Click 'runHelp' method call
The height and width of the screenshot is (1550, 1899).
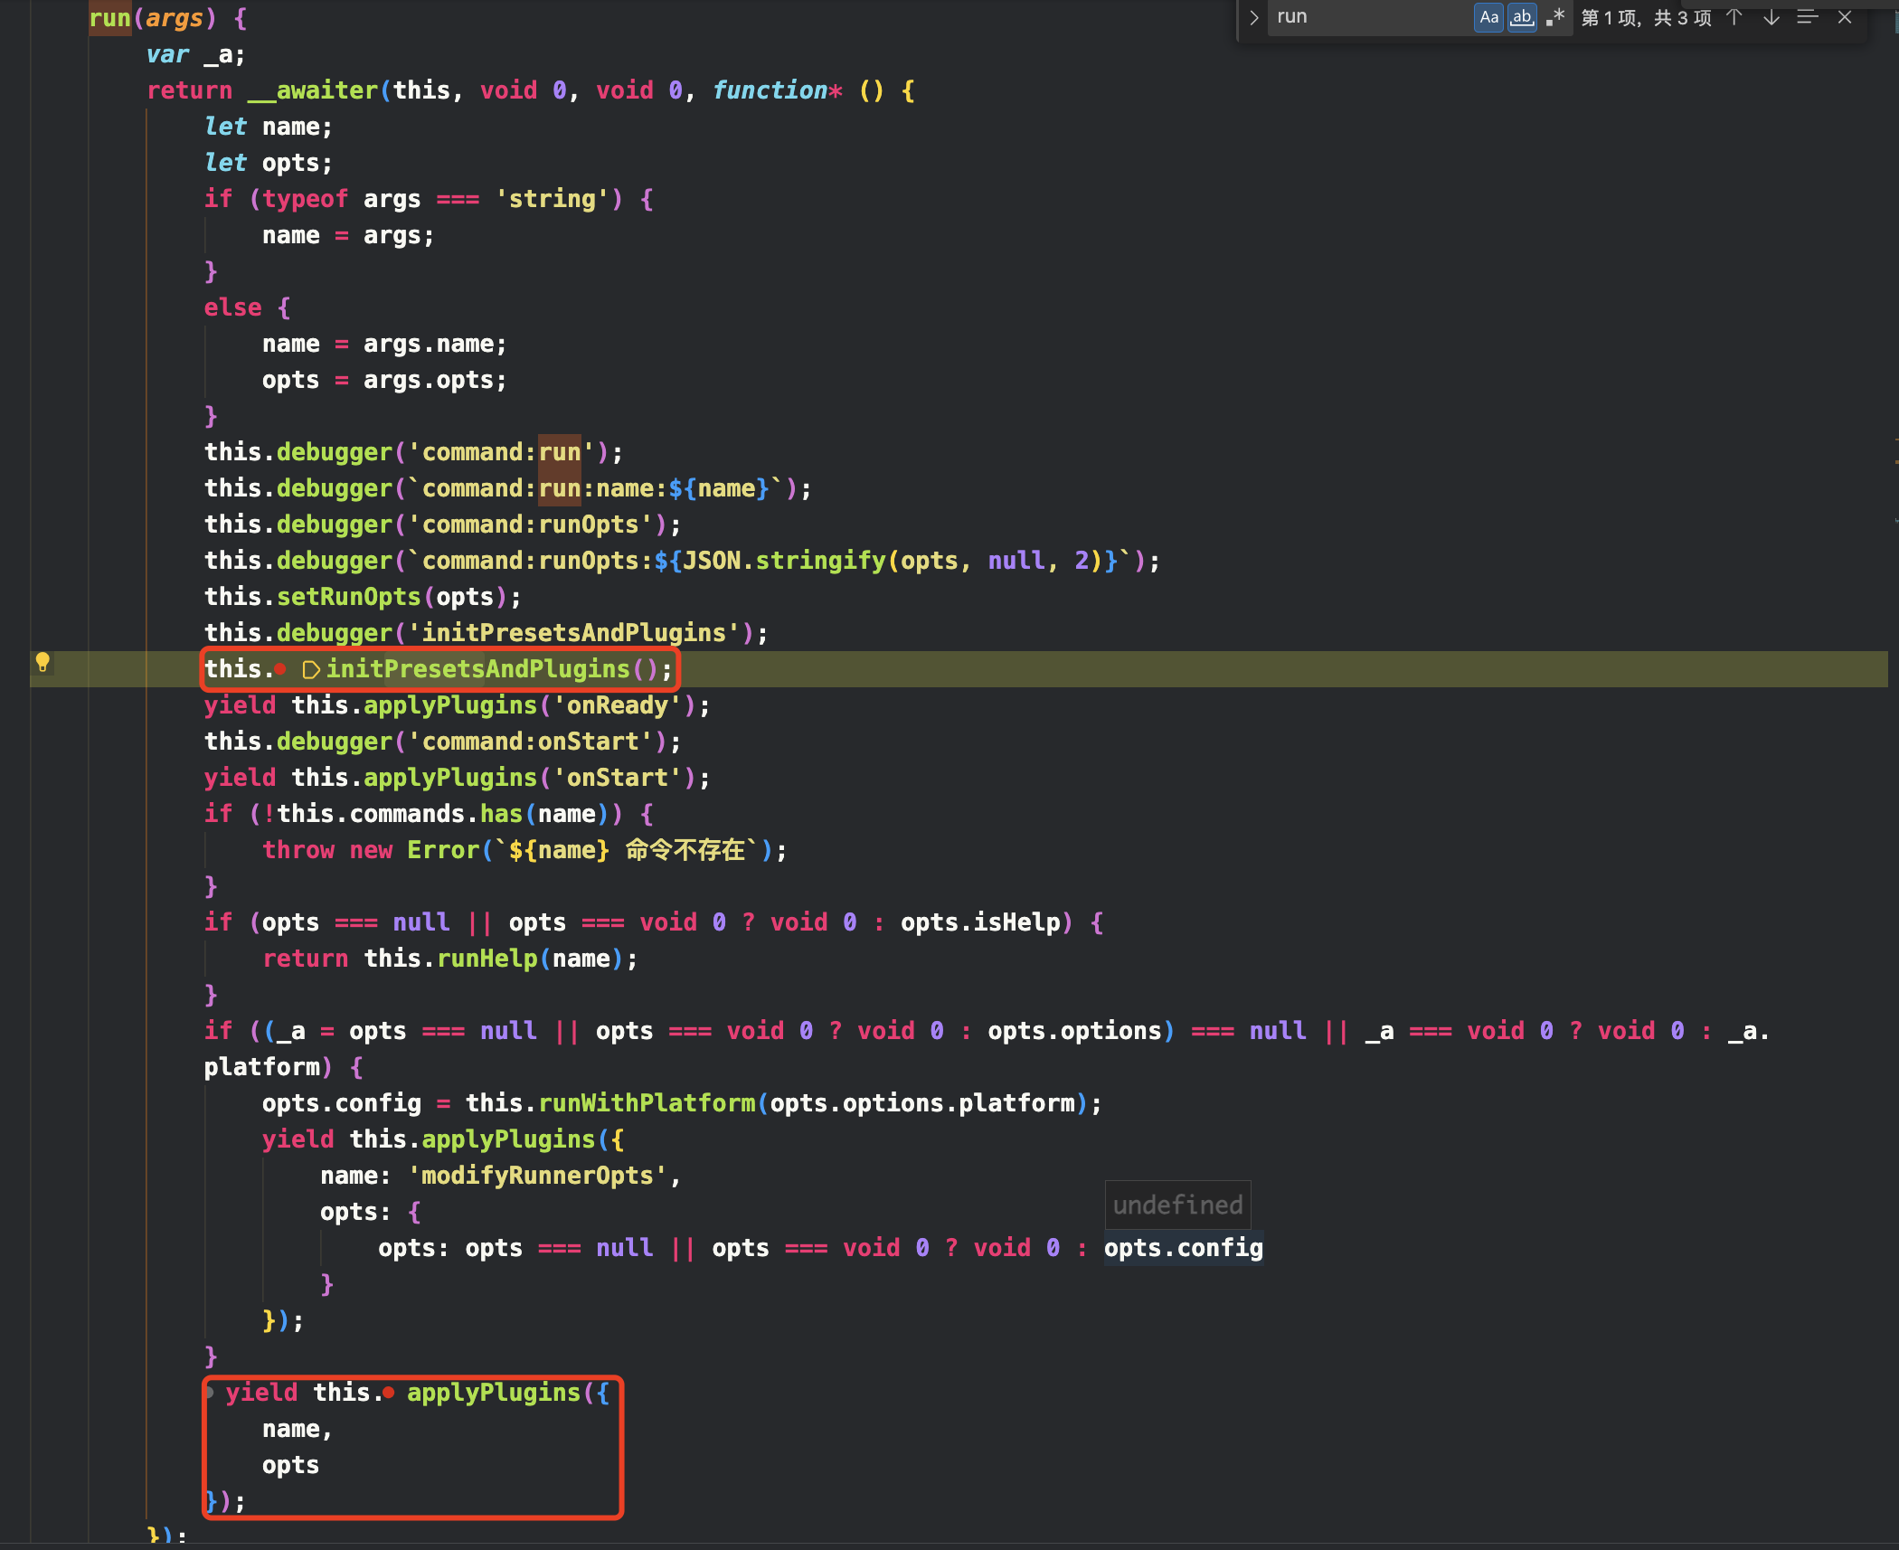[x=487, y=959]
